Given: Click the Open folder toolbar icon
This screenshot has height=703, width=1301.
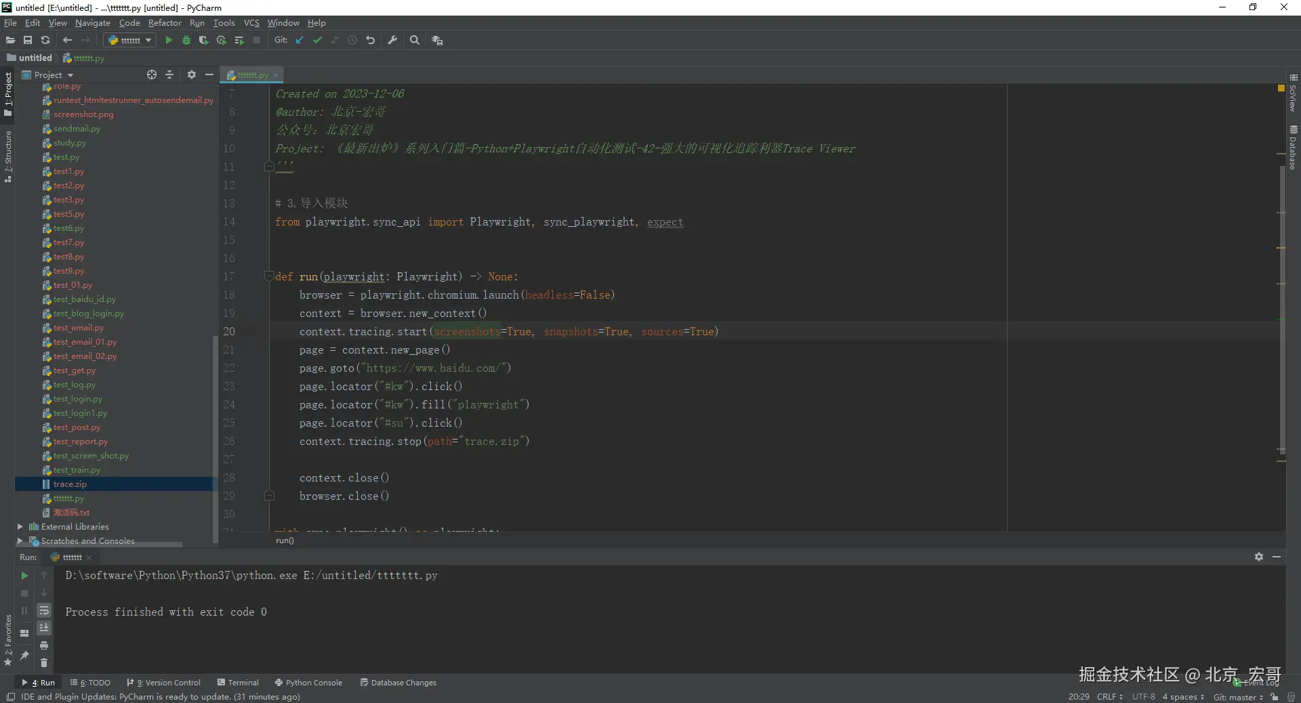Looking at the screenshot, I should click(x=10, y=41).
